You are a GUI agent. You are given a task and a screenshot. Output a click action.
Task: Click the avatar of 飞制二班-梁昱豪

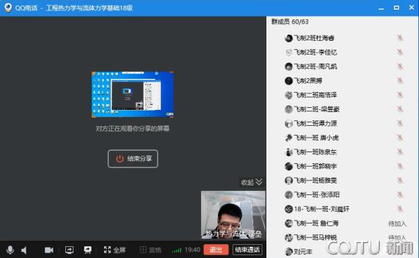pos(289,109)
